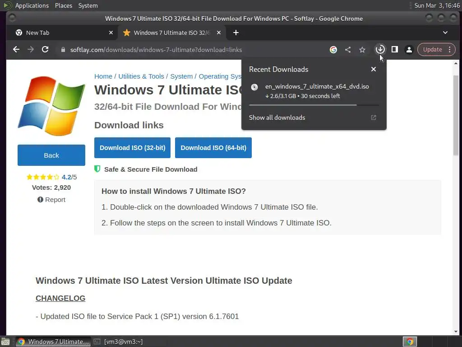This screenshot has width=462, height=347.
Task: Click Download ISO (64-bit) button
Action: 213,148
